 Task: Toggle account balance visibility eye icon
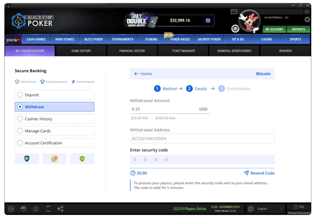pos(286,18)
